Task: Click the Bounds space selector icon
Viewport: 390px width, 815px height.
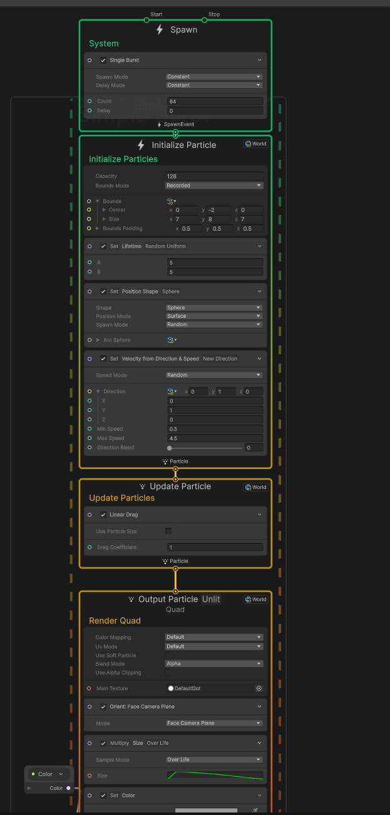Action: click(171, 201)
